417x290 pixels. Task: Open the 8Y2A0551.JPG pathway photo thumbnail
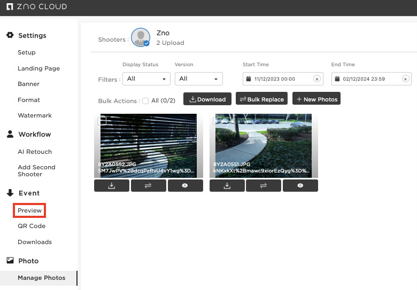[x=264, y=146]
